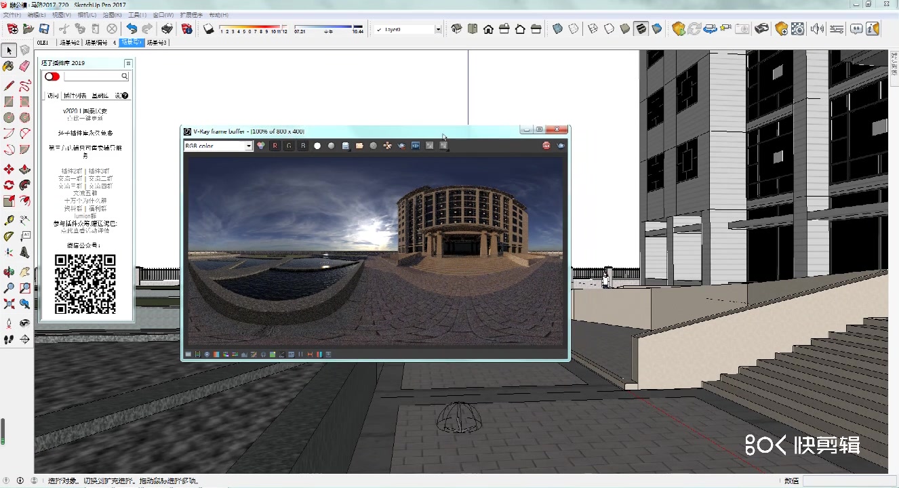Select the magnifier Zoom tool
Image resolution: width=899 pixels, height=488 pixels.
coord(9,288)
